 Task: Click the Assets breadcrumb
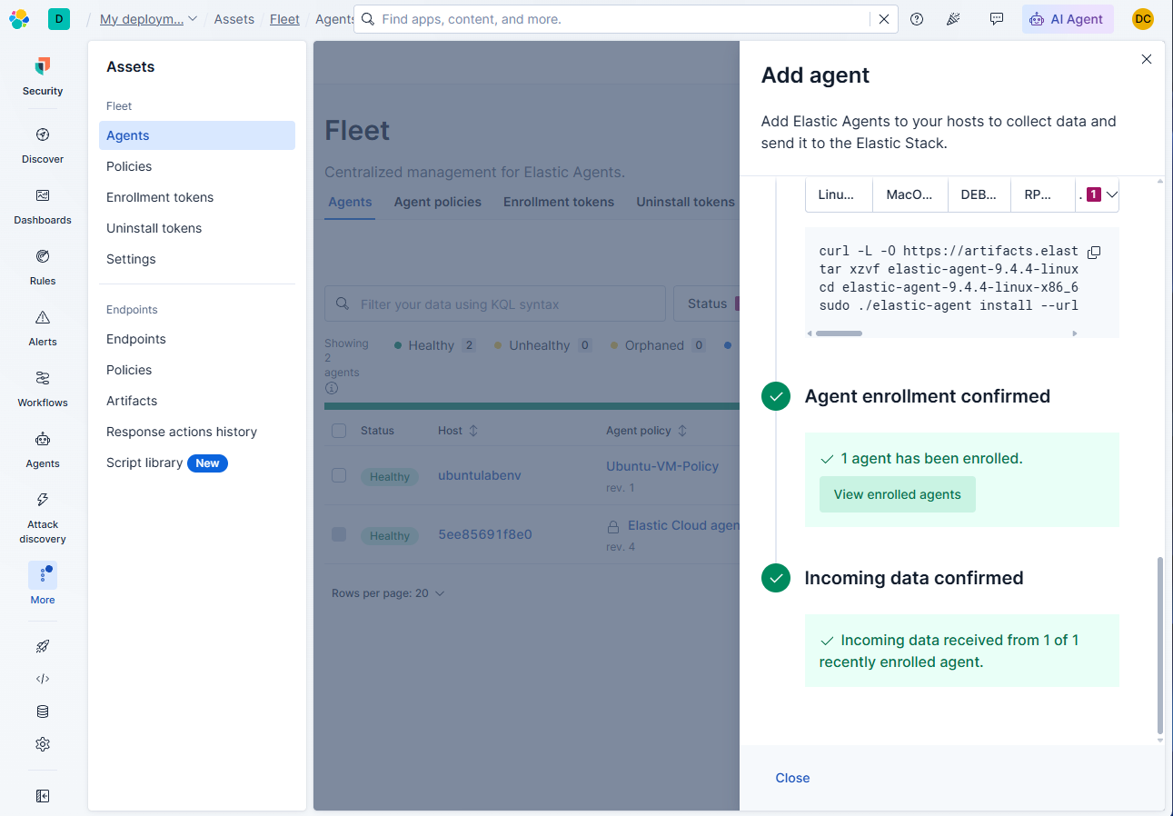pyautogui.click(x=234, y=19)
